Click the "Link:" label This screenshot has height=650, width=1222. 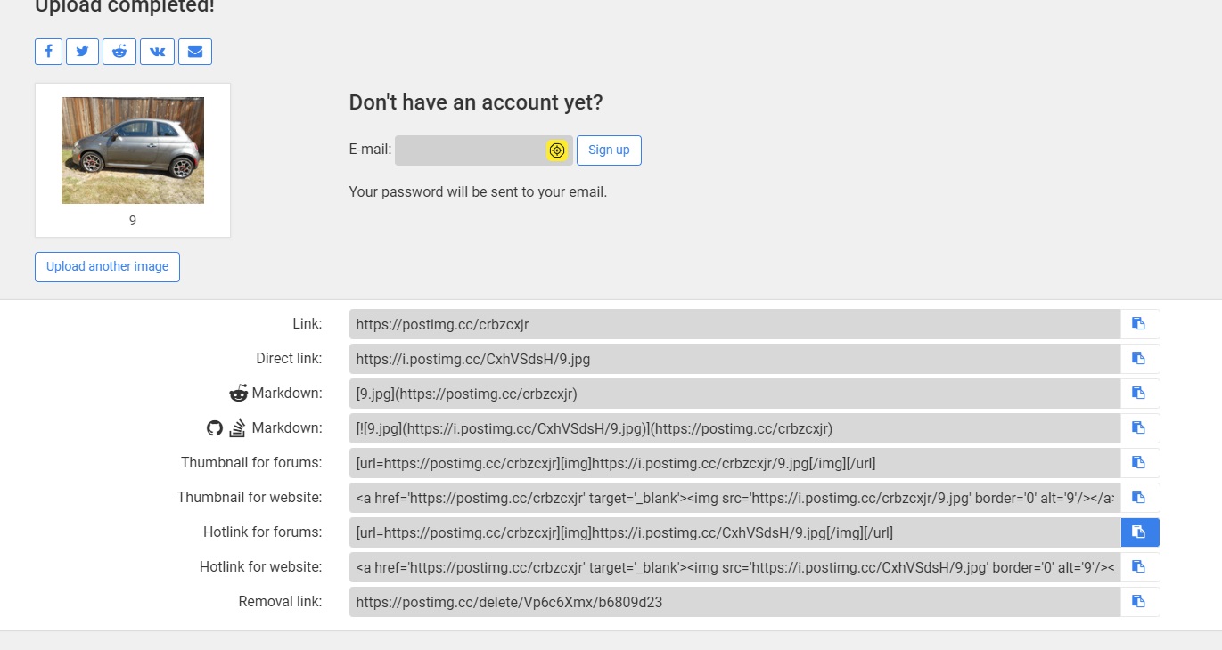[308, 323]
